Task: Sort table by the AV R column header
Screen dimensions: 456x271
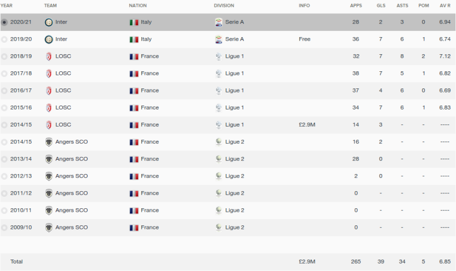Action: pyautogui.click(x=445, y=6)
